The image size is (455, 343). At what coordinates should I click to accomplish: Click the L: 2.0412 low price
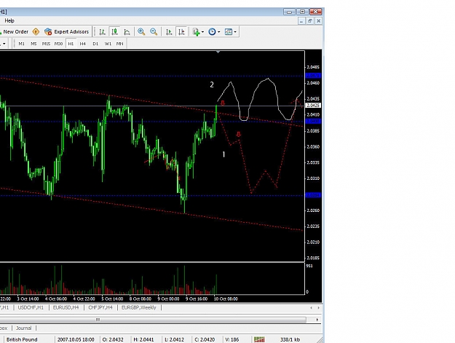(175, 339)
